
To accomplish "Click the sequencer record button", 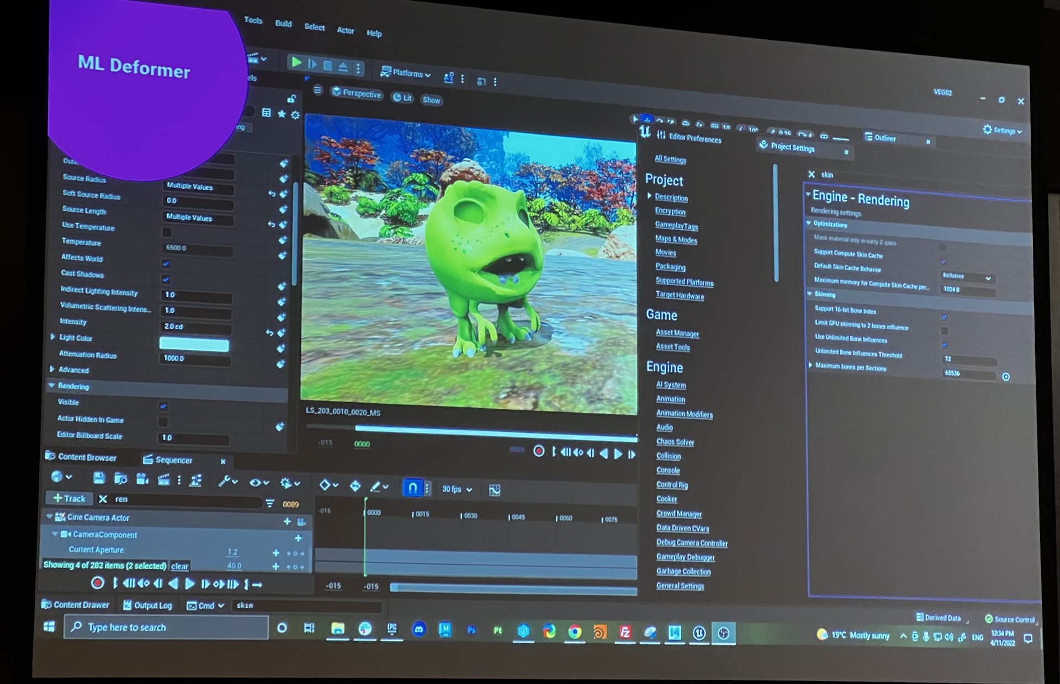I will (98, 583).
